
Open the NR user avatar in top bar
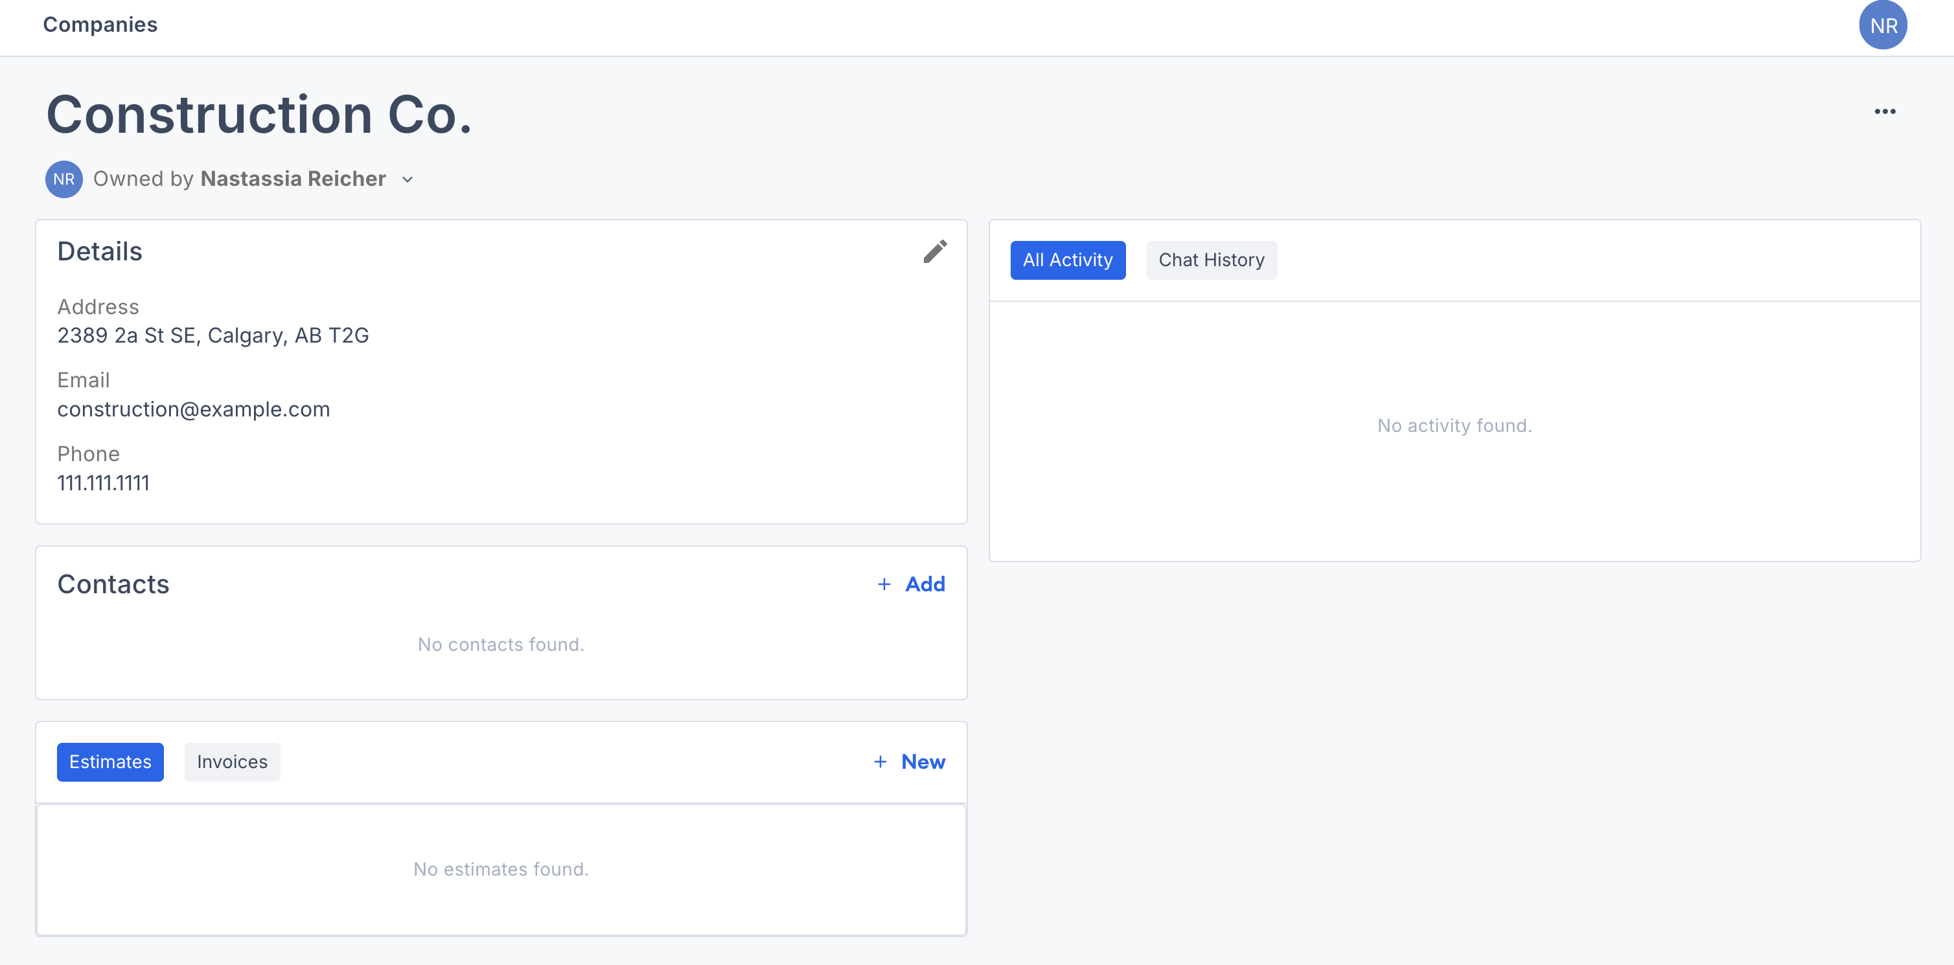[1883, 25]
